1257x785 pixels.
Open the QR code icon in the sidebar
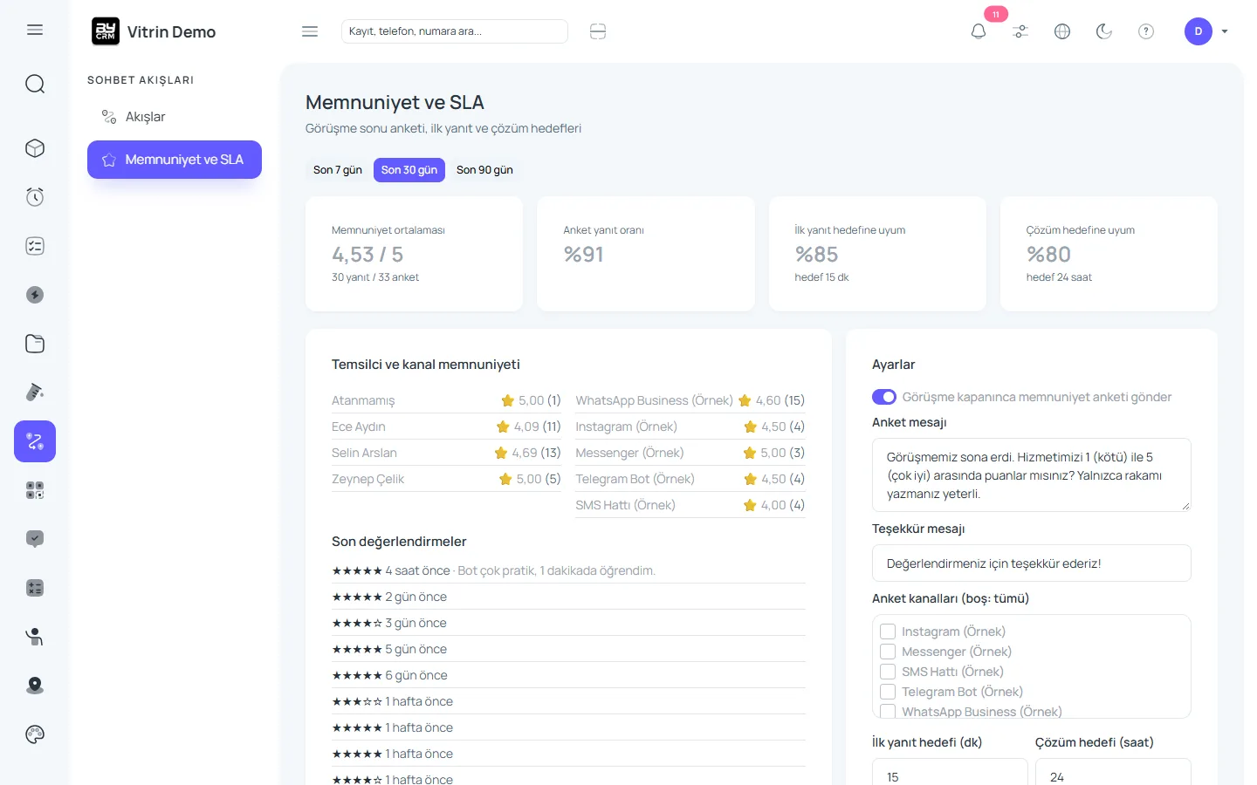pyautogui.click(x=35, y=490)
